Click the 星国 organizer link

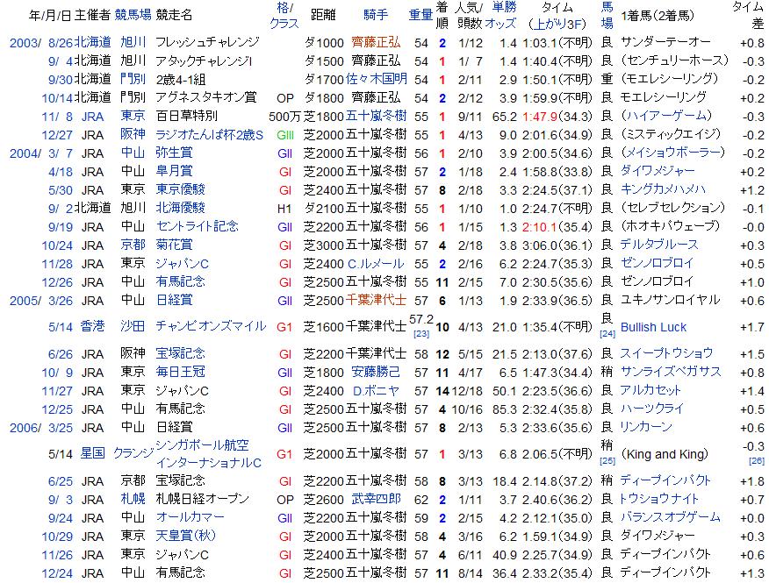93,453
